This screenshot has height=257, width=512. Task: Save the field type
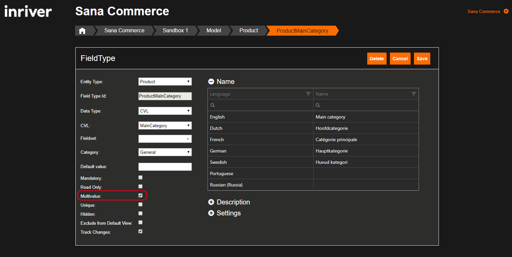coord(422,59)
